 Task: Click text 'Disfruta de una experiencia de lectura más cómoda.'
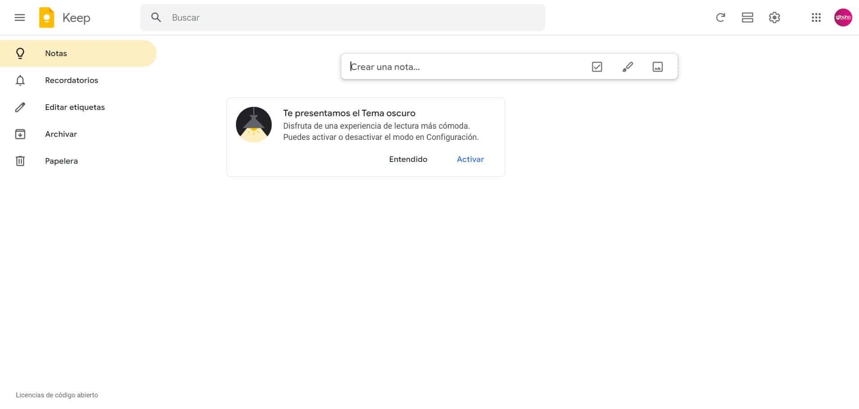[x=376, y=126]
